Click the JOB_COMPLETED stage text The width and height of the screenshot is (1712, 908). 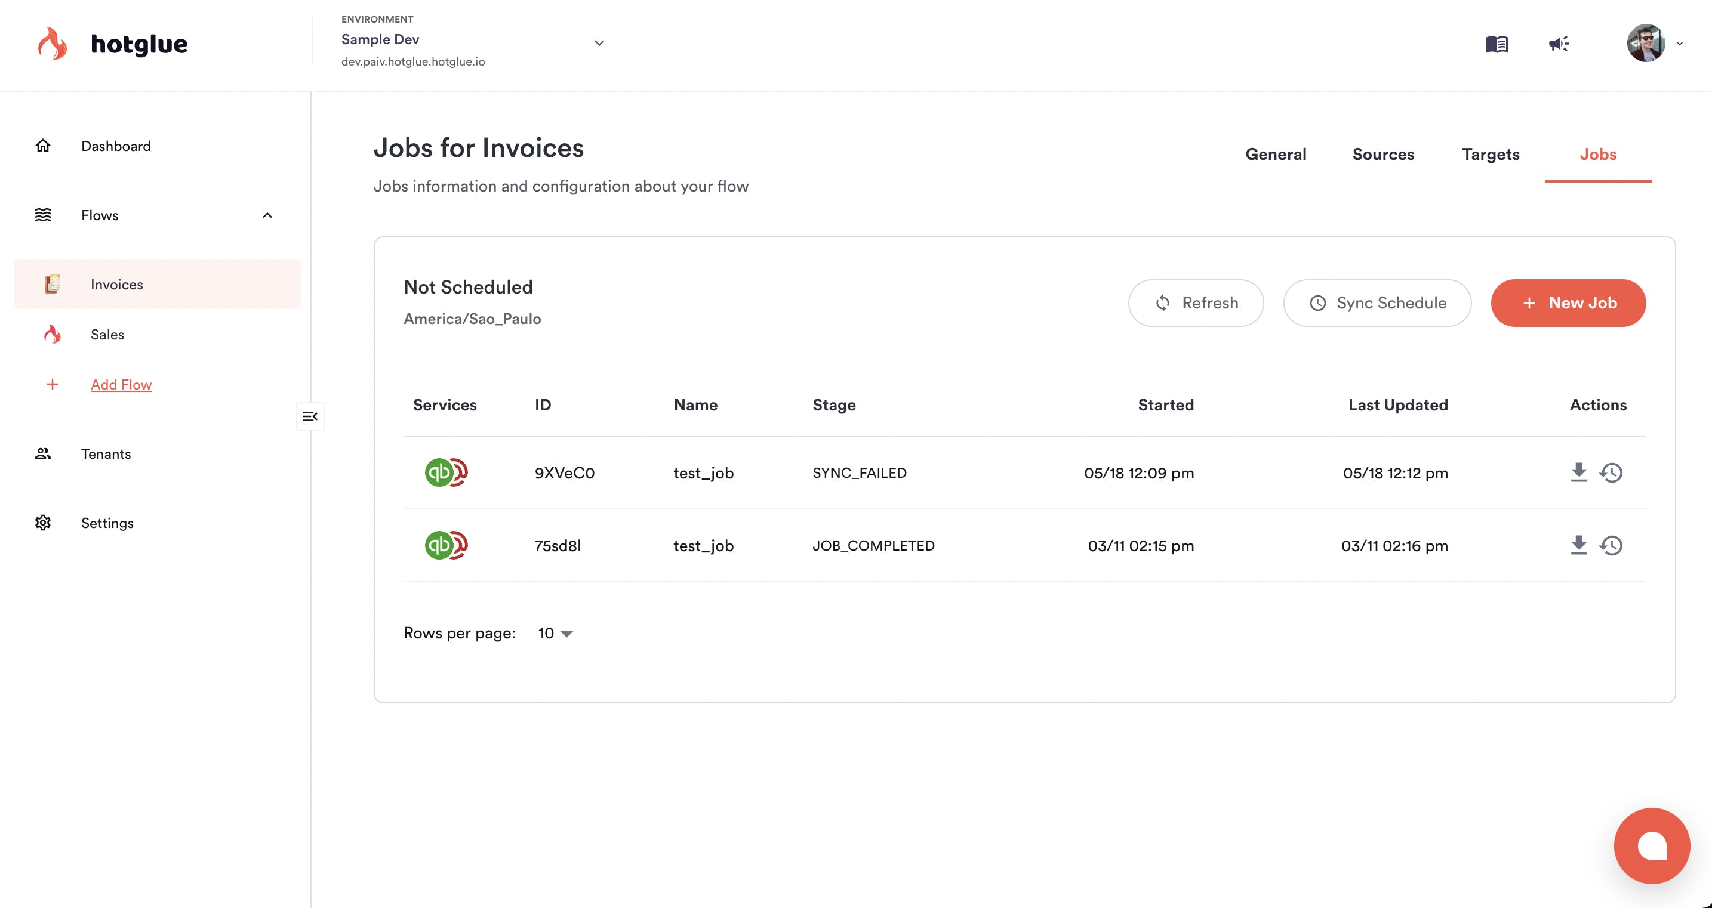pyautogui.click(x=873, y=546)
